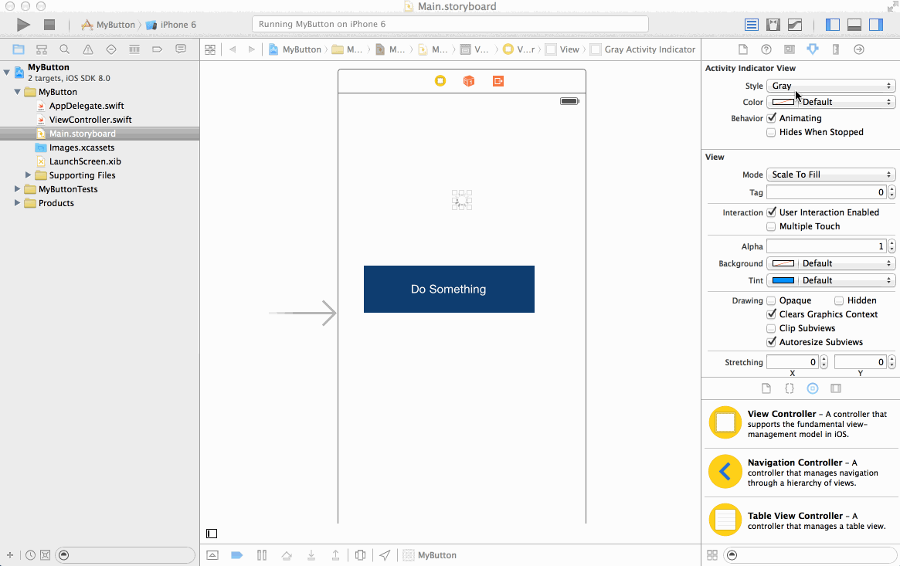Toggle Autoresize Subviews
900x566 pixels.
click(772, 342)
